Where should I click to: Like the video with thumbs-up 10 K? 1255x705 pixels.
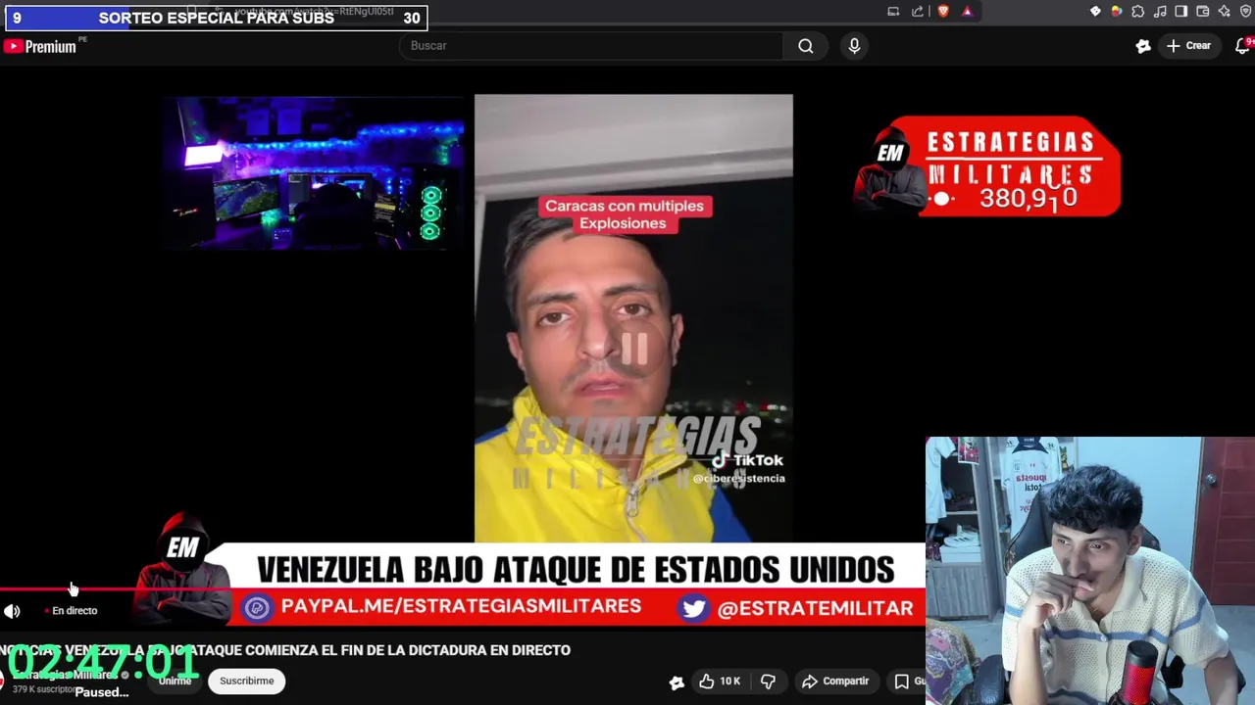[x=720, y=681]
